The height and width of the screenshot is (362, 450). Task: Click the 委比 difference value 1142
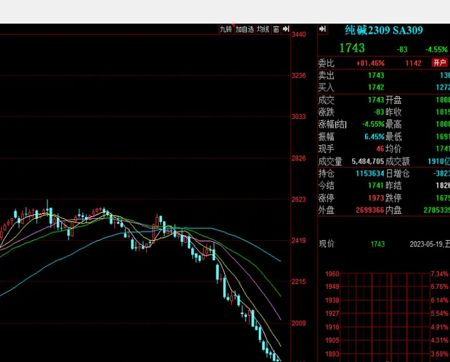click(x=413, y=63)
